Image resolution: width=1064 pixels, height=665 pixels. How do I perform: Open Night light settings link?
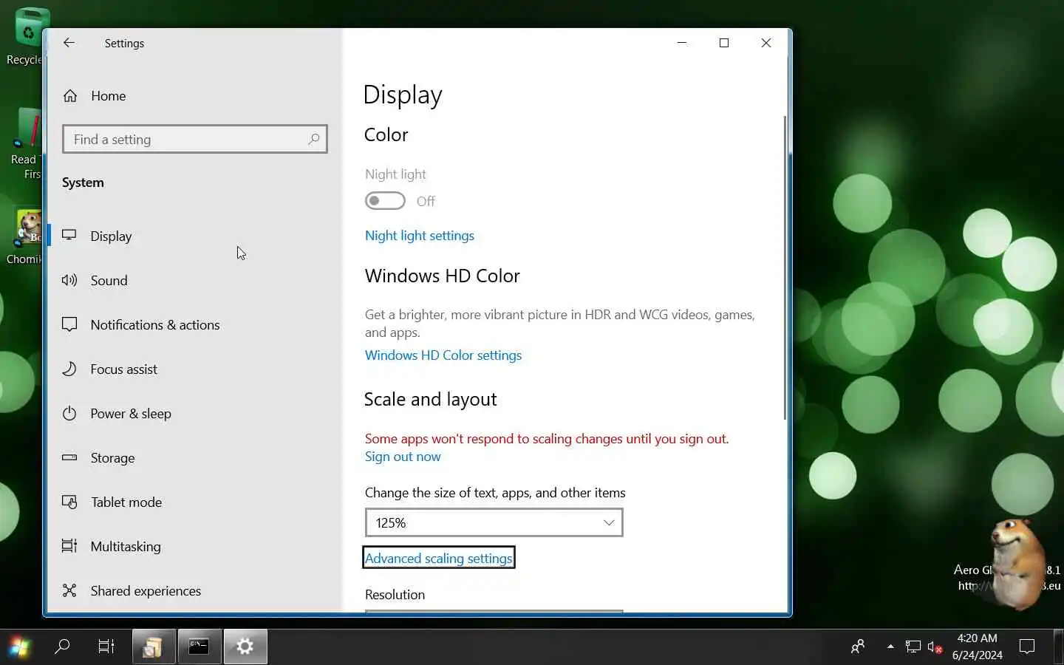(420, 235)
